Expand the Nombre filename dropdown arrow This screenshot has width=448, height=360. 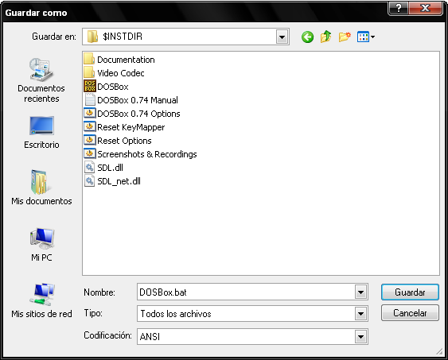click(360, 292)
